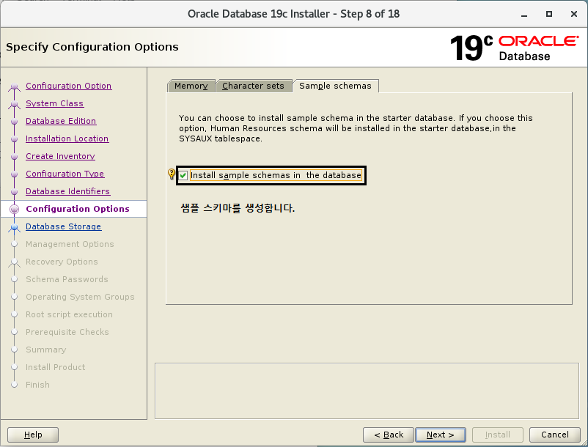Minimize the Oracle installer window
The height and width of the screenshot is (447, 588).
524,14
